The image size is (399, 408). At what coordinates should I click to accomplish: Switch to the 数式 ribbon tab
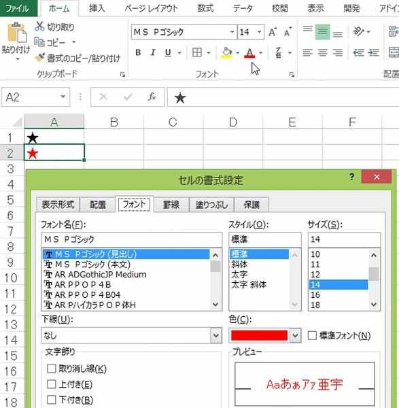(205, 8)
